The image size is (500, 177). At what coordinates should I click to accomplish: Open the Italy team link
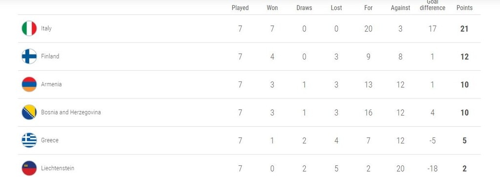(46, 28)
